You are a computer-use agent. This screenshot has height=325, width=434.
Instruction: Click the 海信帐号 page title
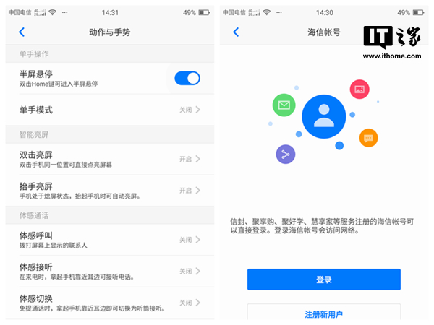(x=324, y=32)
